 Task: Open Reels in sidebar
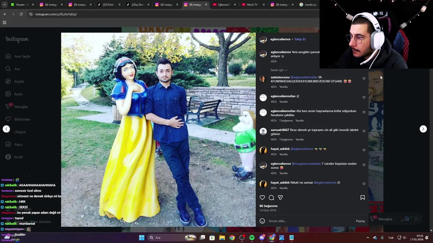(x=14, y=94)
